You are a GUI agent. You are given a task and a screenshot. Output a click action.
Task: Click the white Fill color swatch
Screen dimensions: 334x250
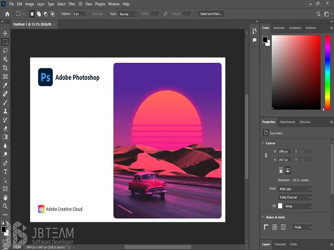[x=280, y=206]
